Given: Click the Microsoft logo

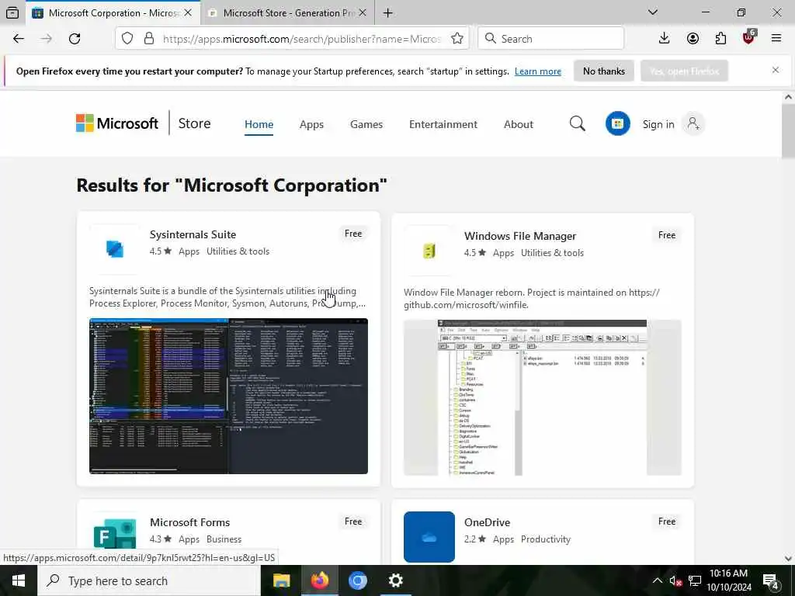Looking at the screenshot, I should [x=117, y=123].
